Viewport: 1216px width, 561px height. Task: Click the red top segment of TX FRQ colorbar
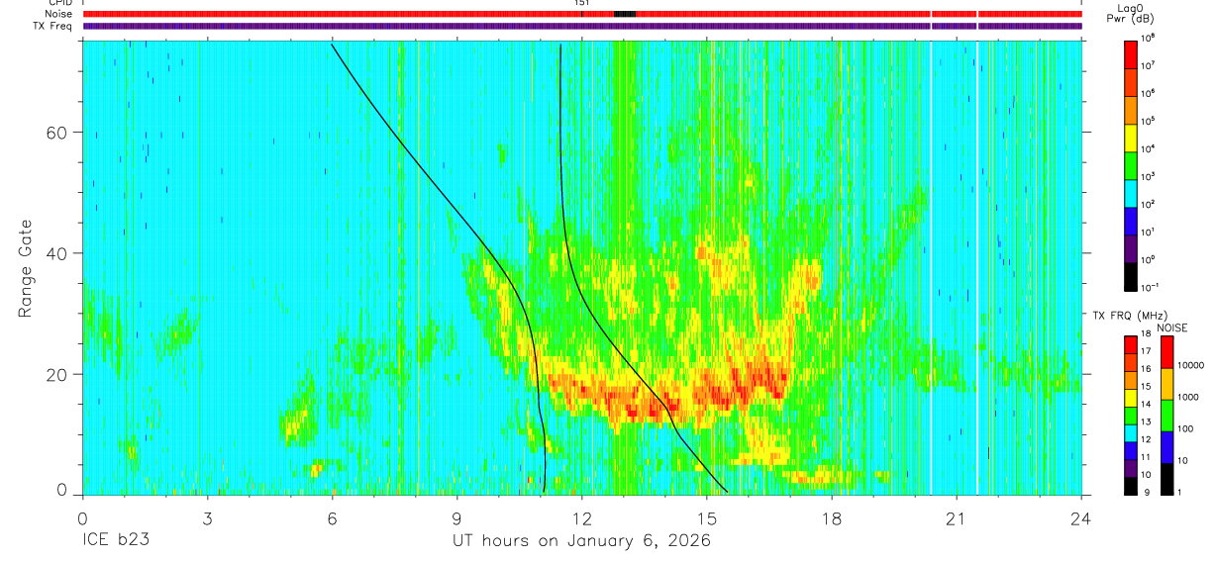(x=1130, y=344)
